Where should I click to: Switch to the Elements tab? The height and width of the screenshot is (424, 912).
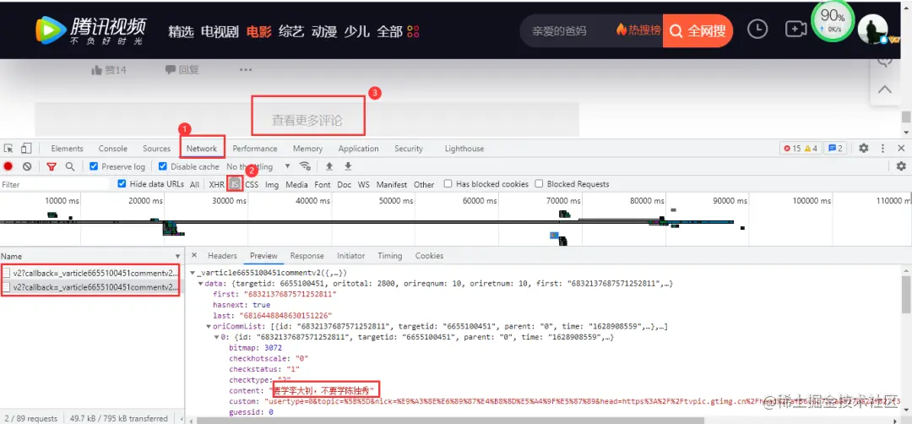(x=67, y=149)
